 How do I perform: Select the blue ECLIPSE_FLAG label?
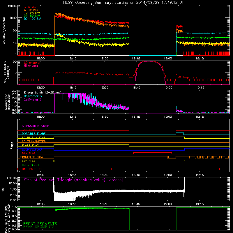[x=32, y=149]
